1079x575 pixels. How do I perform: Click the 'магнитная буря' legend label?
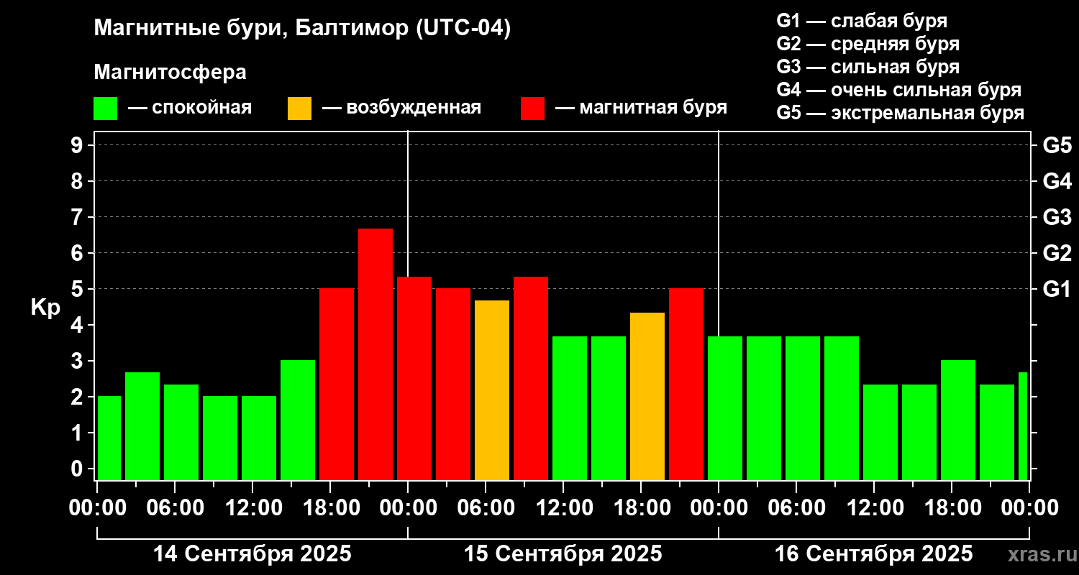coord(653,108)
